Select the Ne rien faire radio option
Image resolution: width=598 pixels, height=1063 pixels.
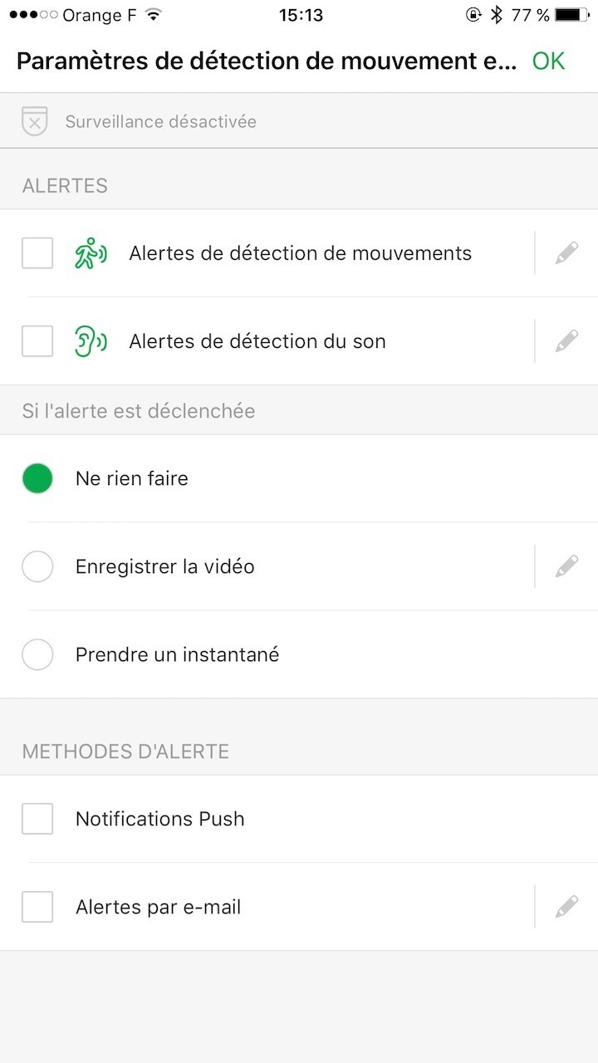37,478
